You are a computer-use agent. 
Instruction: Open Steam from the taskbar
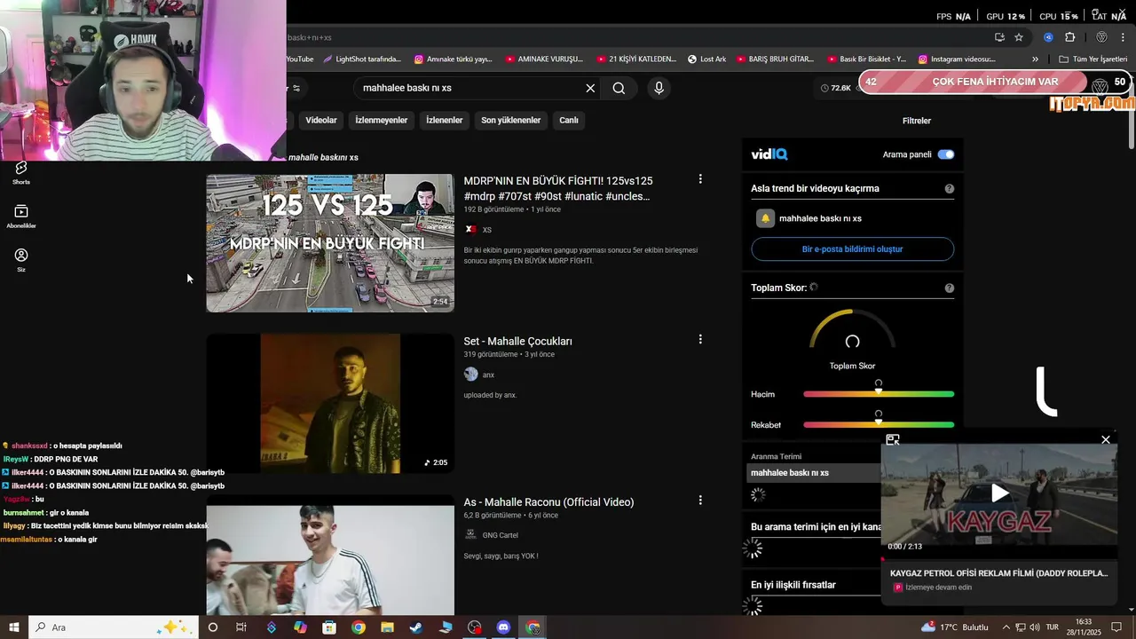point(415,627)
